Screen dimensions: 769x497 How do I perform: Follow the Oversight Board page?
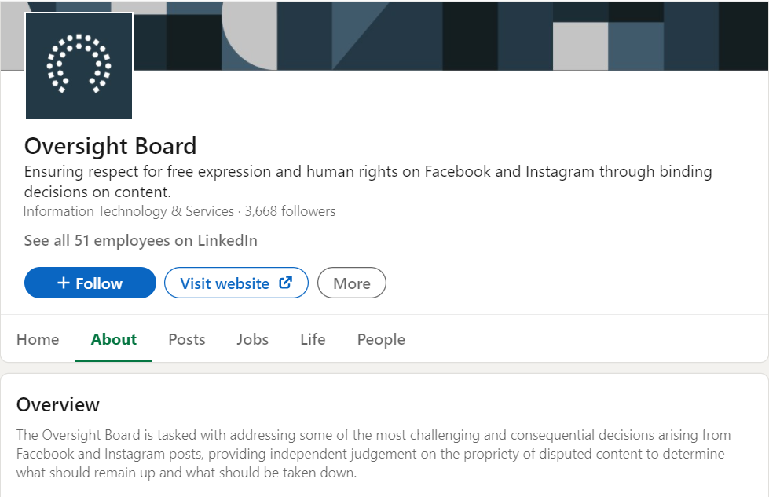coord(90,283)
